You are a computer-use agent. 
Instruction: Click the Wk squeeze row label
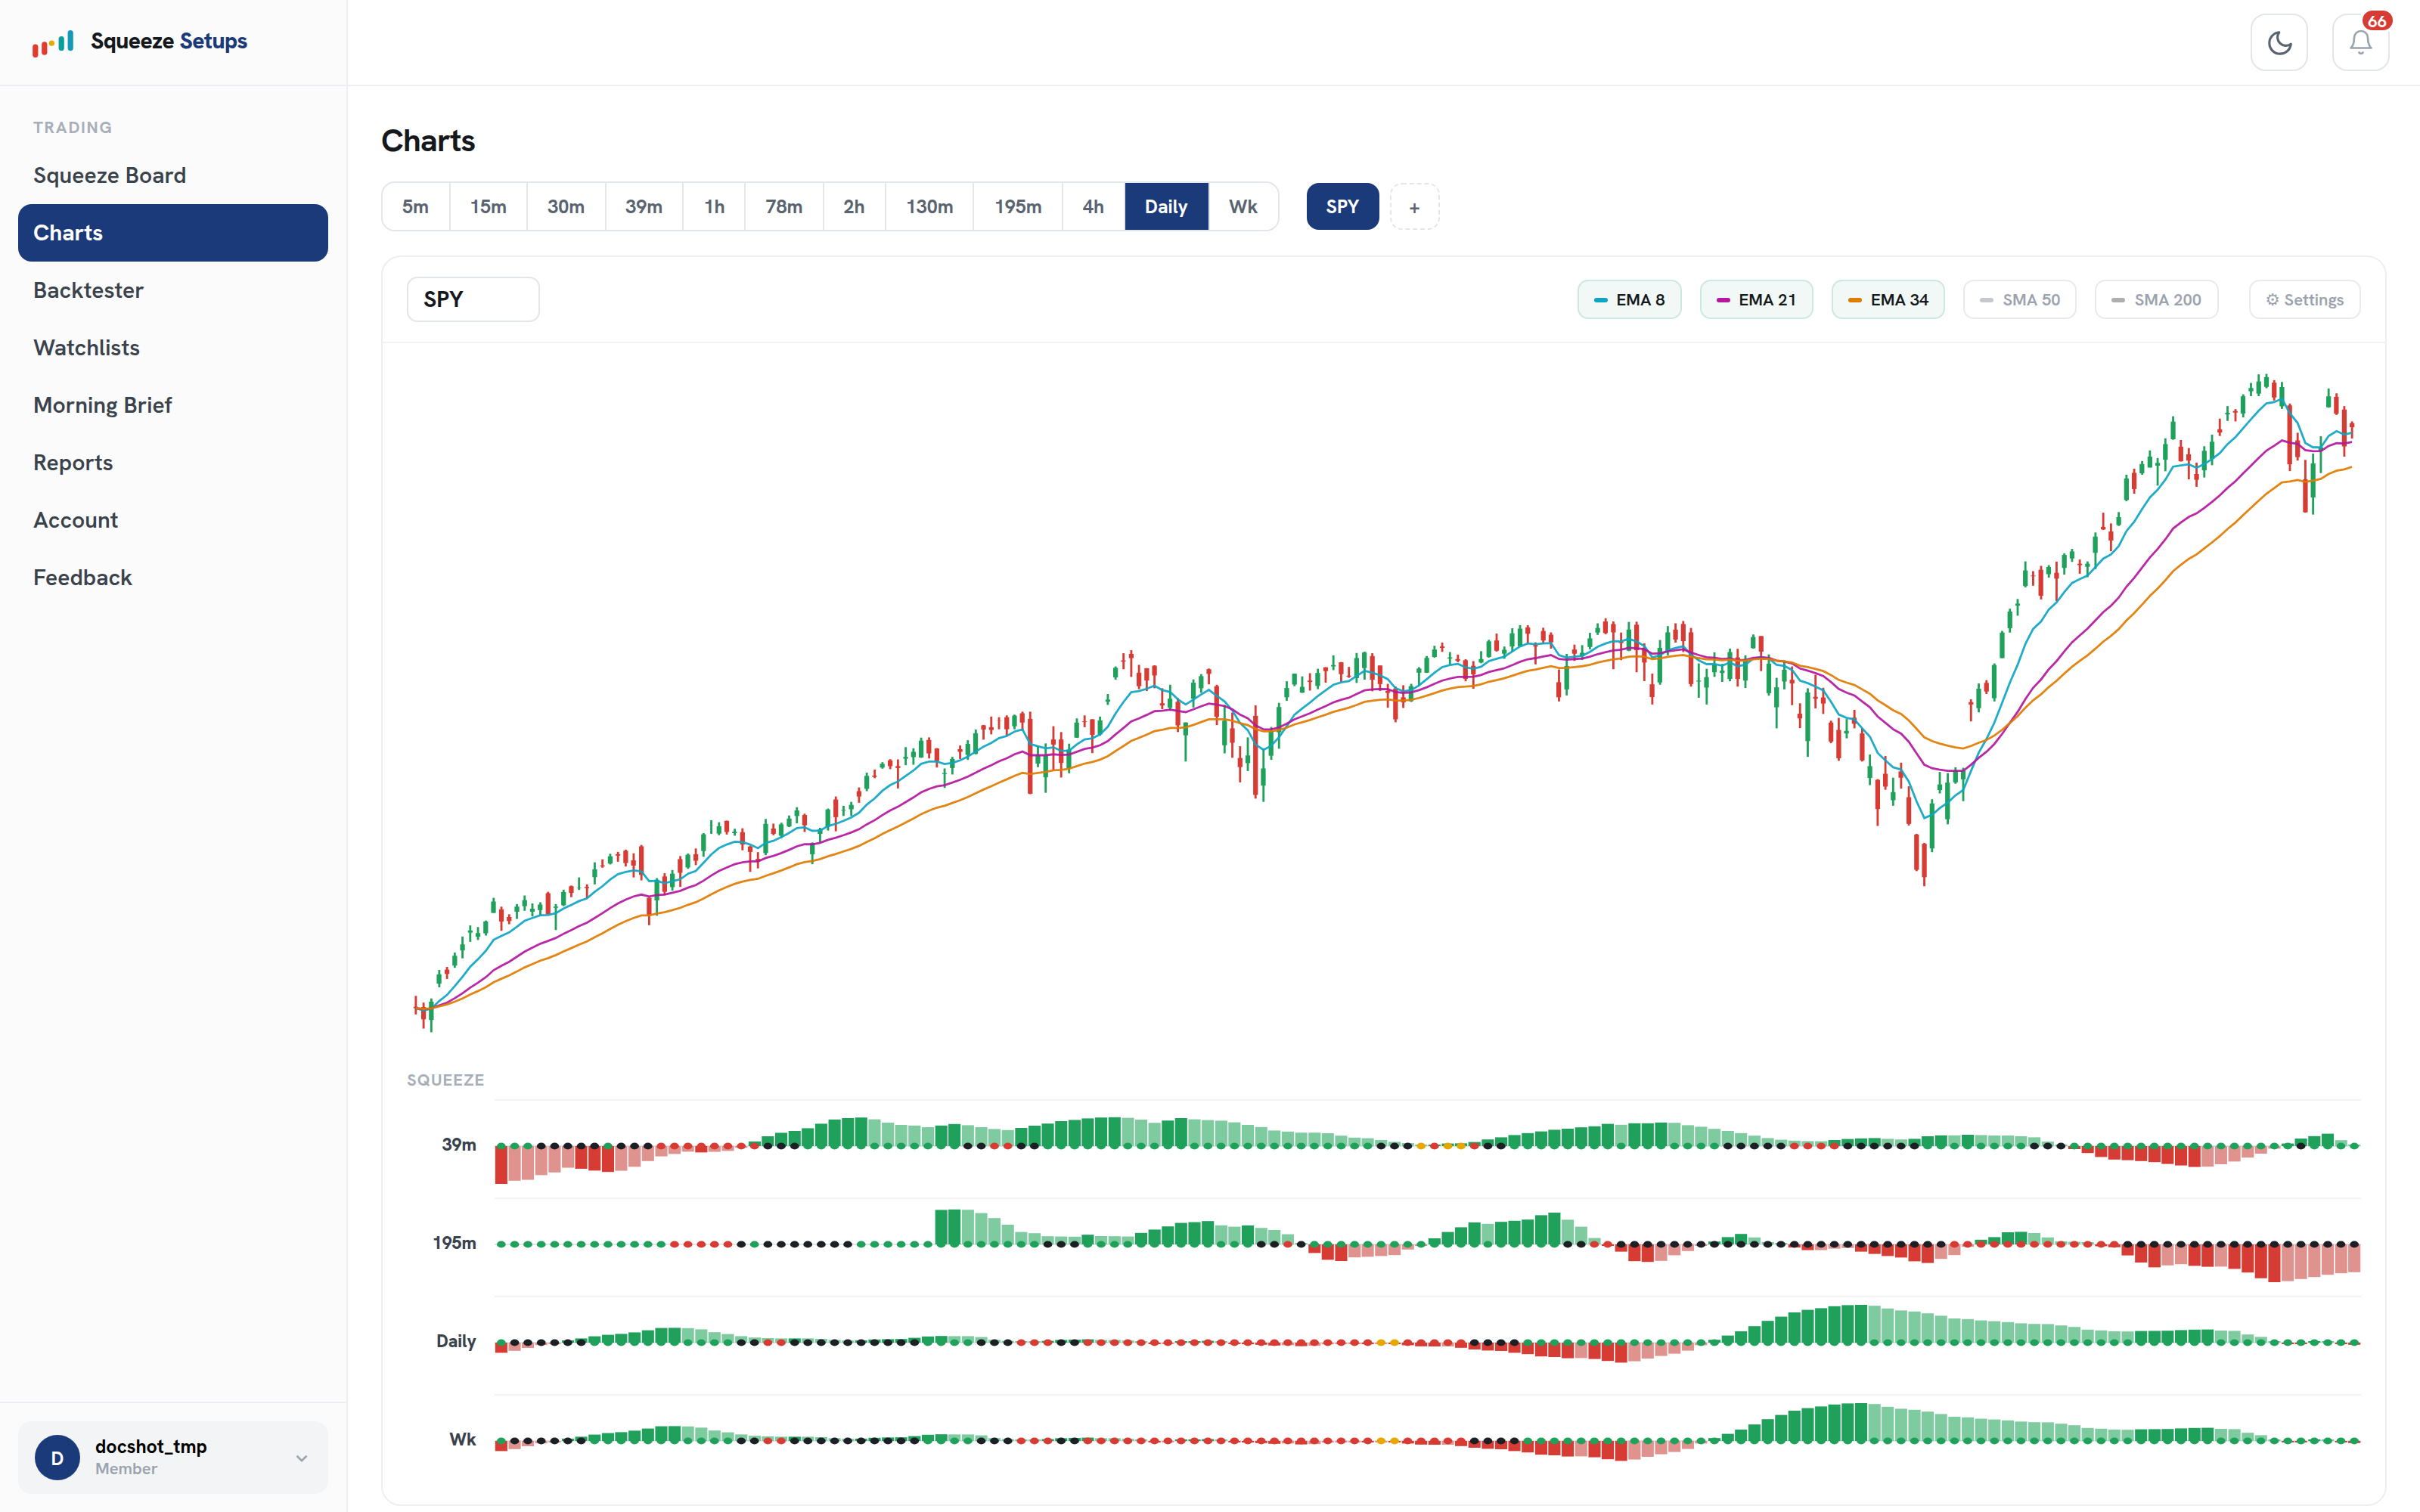click(462, 1439)
